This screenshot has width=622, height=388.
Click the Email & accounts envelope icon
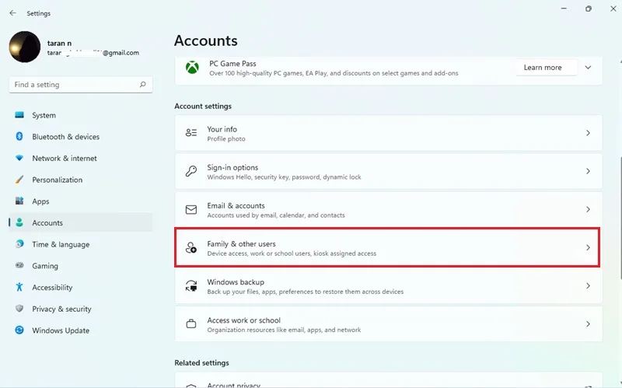coord(191,209)
